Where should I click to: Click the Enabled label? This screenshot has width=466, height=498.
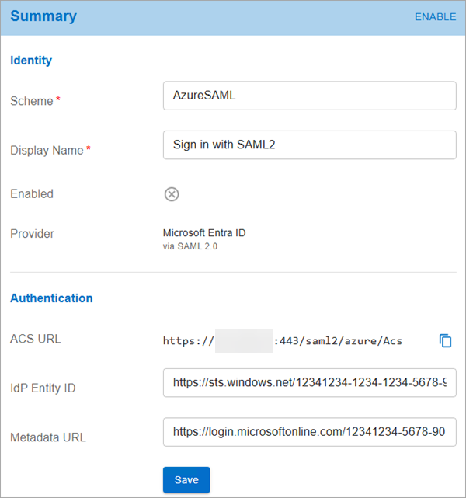click(32, 193)
